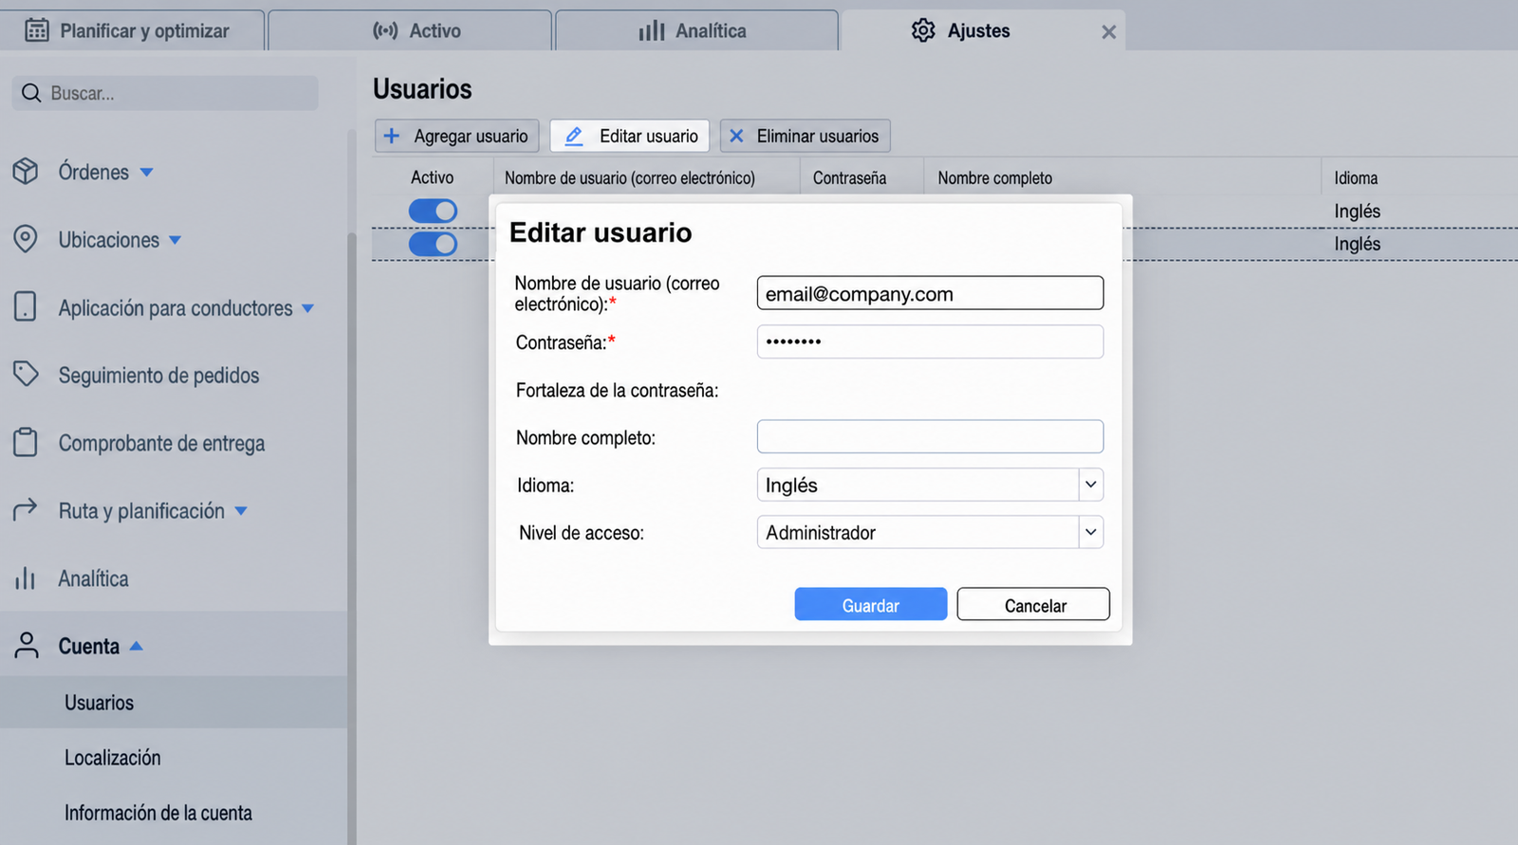Toggle the first user's Activo switch

[433, 211]
